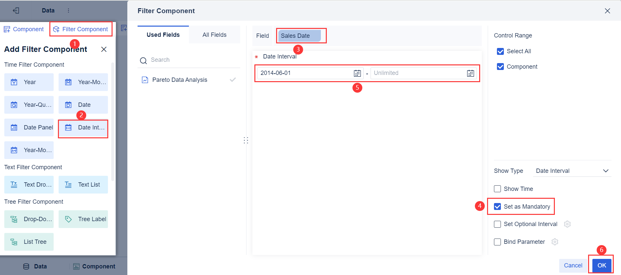Viewport: 621px width, 275px height.
Task: Uncheck the Component checkbox in Control Range
Action: (x=500, y=67)
